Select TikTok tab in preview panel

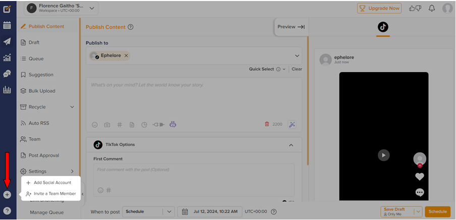click(x=383, y=27)
